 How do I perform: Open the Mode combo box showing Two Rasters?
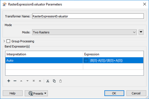click(x=84, y=32)
